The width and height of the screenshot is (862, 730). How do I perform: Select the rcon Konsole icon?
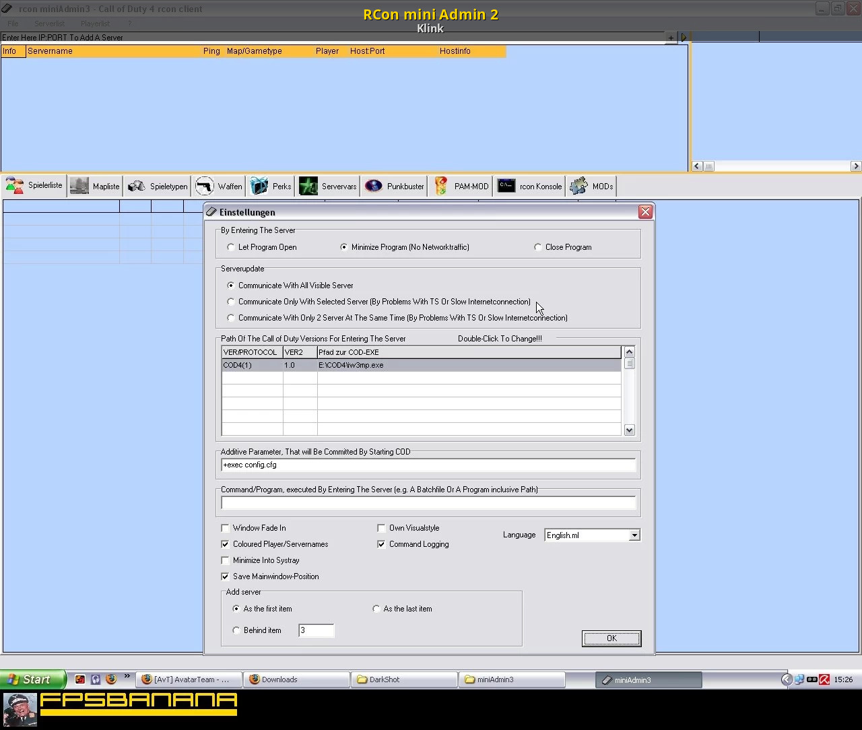tap(506, 187)
